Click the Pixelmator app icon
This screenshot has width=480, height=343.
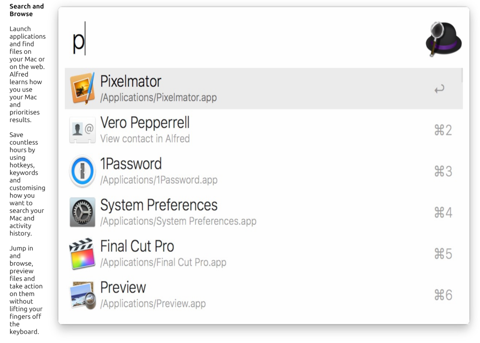click(x=82, y=88)
